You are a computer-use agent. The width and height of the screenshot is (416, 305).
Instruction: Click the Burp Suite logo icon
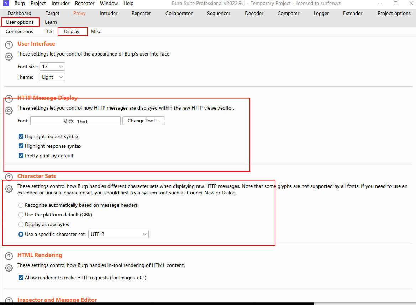[x=6, y=4]
